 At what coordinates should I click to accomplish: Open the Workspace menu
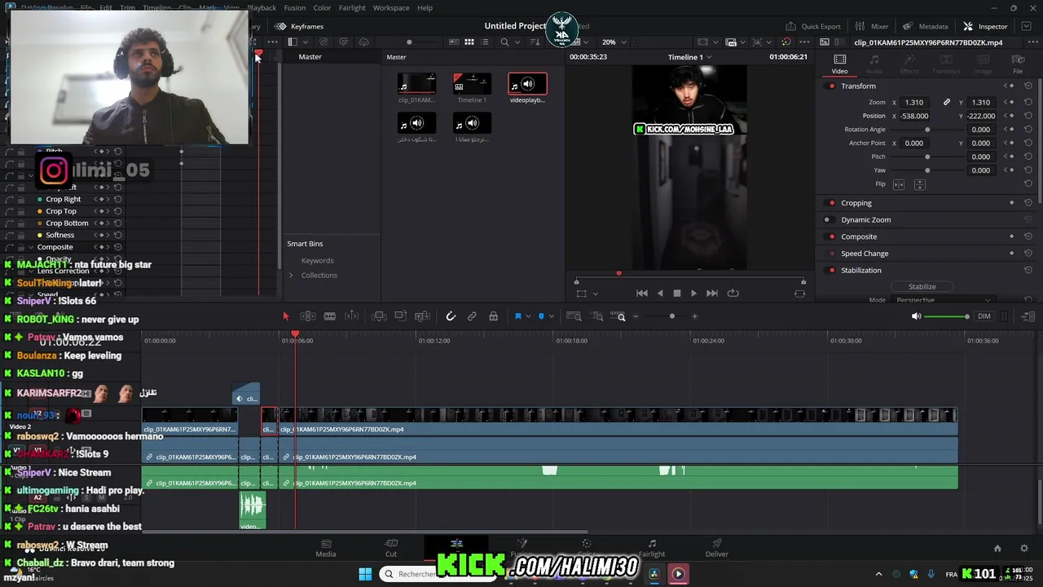(x=391, y=7)
